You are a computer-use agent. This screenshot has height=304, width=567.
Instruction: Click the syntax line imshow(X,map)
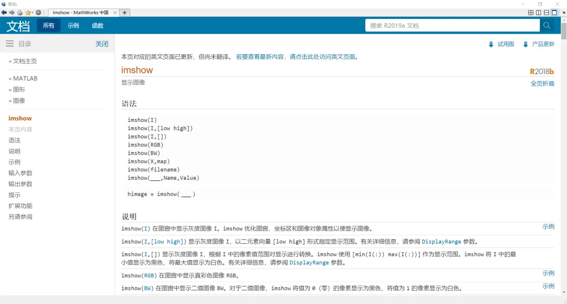point(148,162)
